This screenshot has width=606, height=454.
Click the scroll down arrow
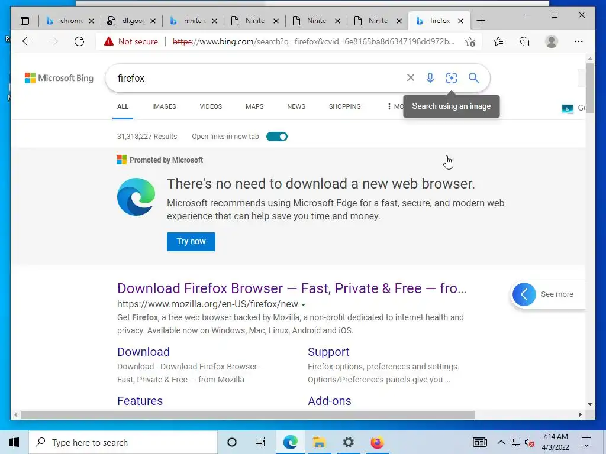coord(590,404)
